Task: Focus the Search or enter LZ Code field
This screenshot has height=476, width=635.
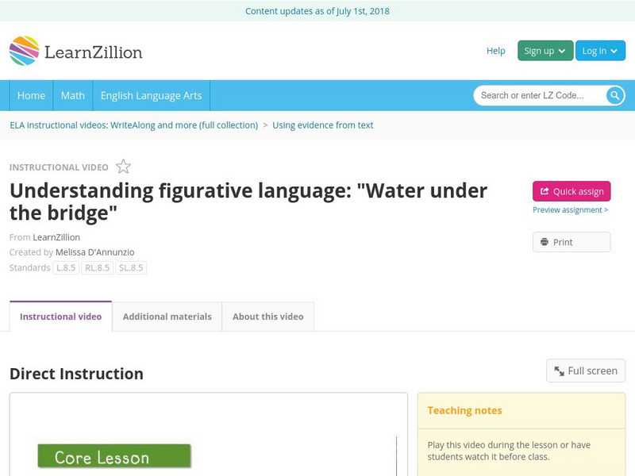Action: 540,95
